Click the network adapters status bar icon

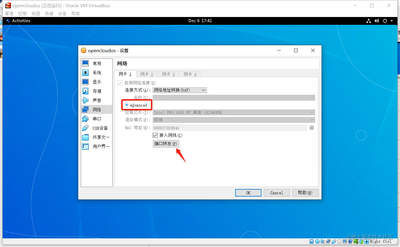328,242
